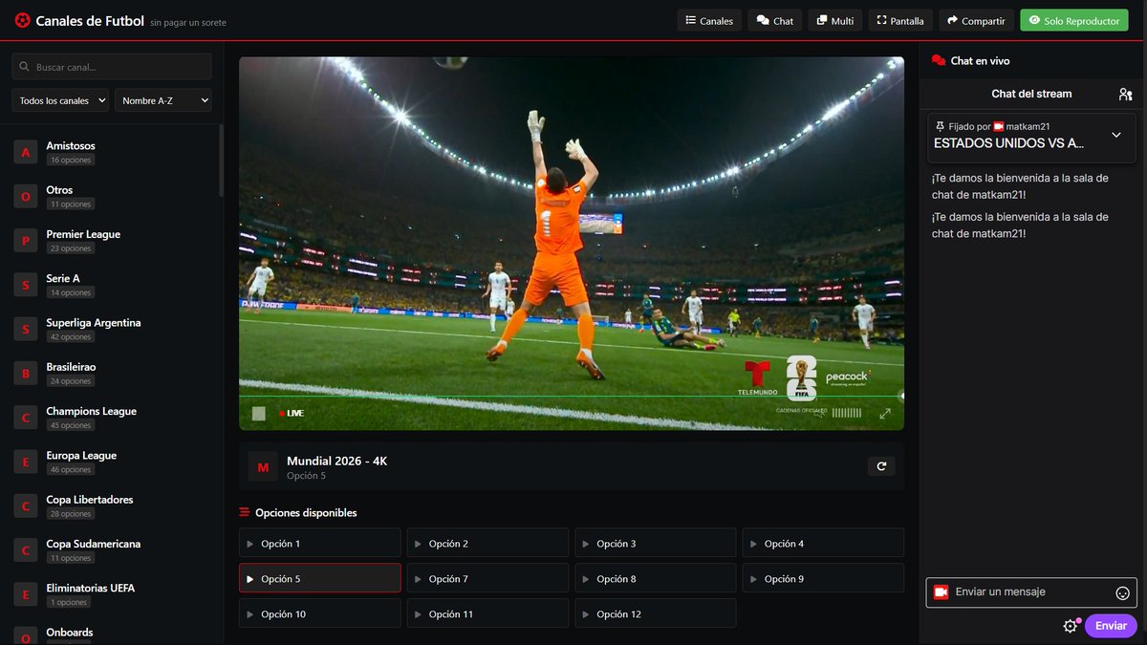Screen dimensions: 1147x645
Task: Click the Canales de Futbol logo icon
Action: click(22, 20)
